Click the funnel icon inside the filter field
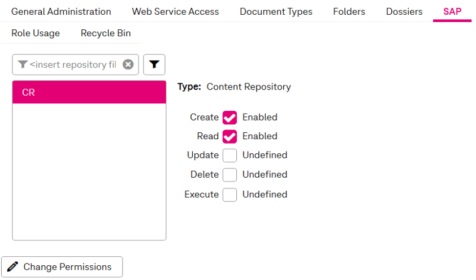This screenshot has height=280, width=476. 23,64
